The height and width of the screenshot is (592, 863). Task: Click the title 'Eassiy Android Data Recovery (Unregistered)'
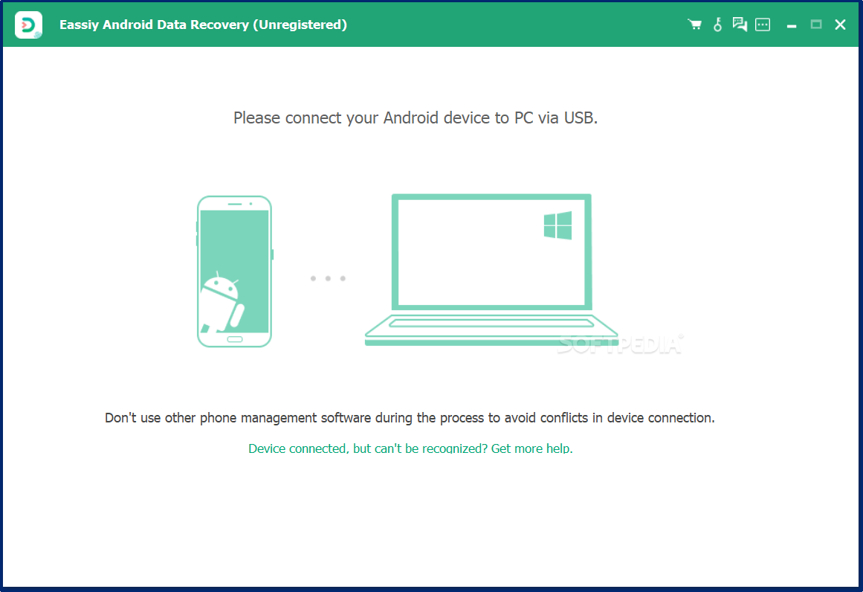203,25
